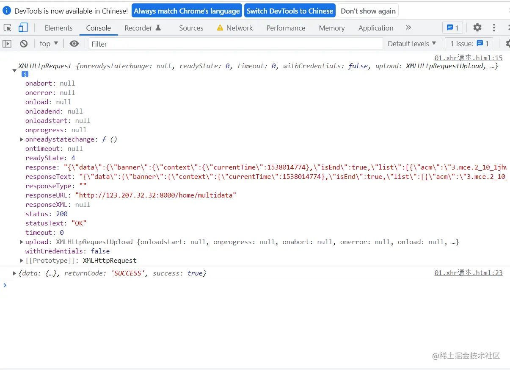
Task: Click the readyState: 4 property
Action: tap(50, 158)
